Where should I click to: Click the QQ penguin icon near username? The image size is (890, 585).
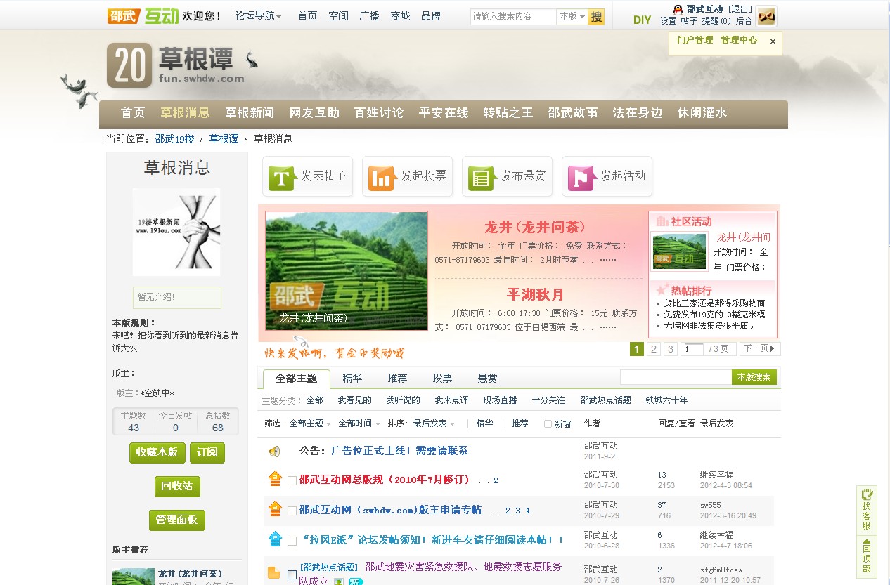(x=678, y=9)
